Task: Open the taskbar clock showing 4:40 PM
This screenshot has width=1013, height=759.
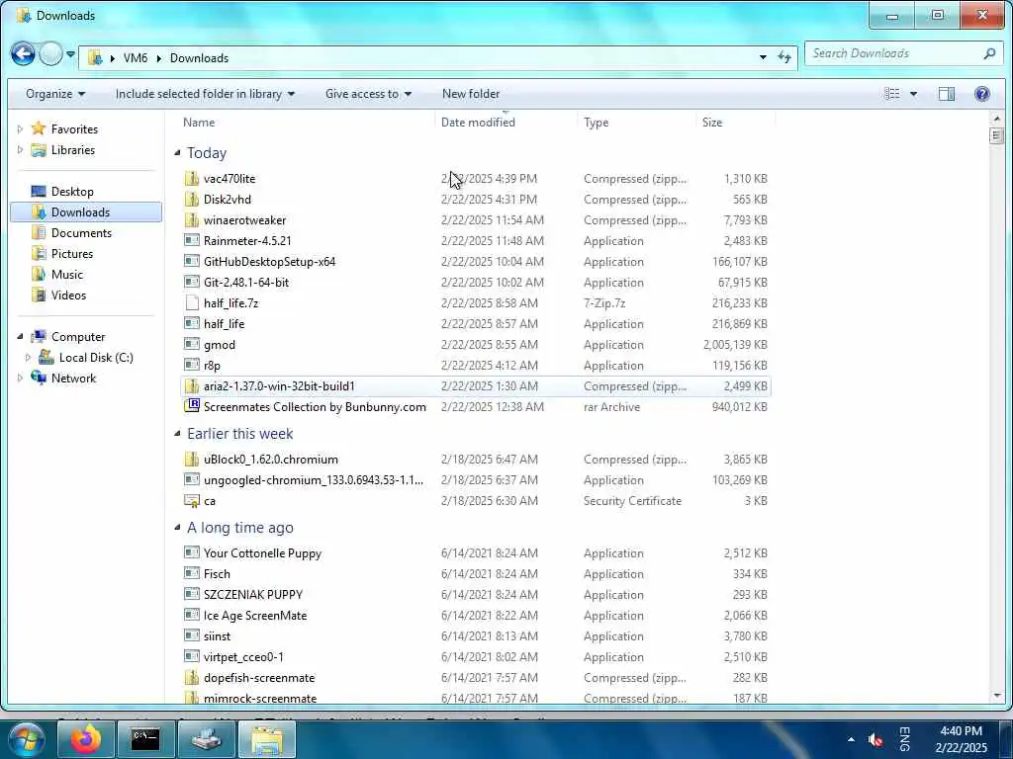Action: [x=962, y=739]
